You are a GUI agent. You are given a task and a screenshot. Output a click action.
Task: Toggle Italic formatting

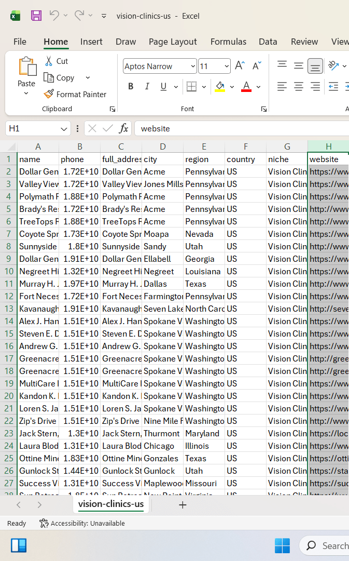tap(147, 86)
